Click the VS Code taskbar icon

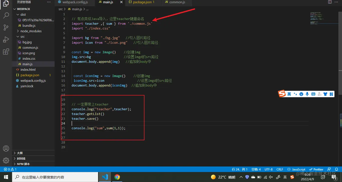click(x=105, y=177)
